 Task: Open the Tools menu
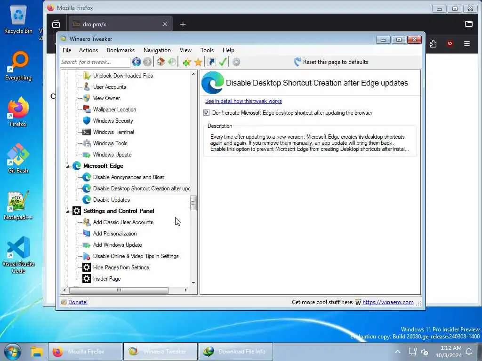point(207,50)
